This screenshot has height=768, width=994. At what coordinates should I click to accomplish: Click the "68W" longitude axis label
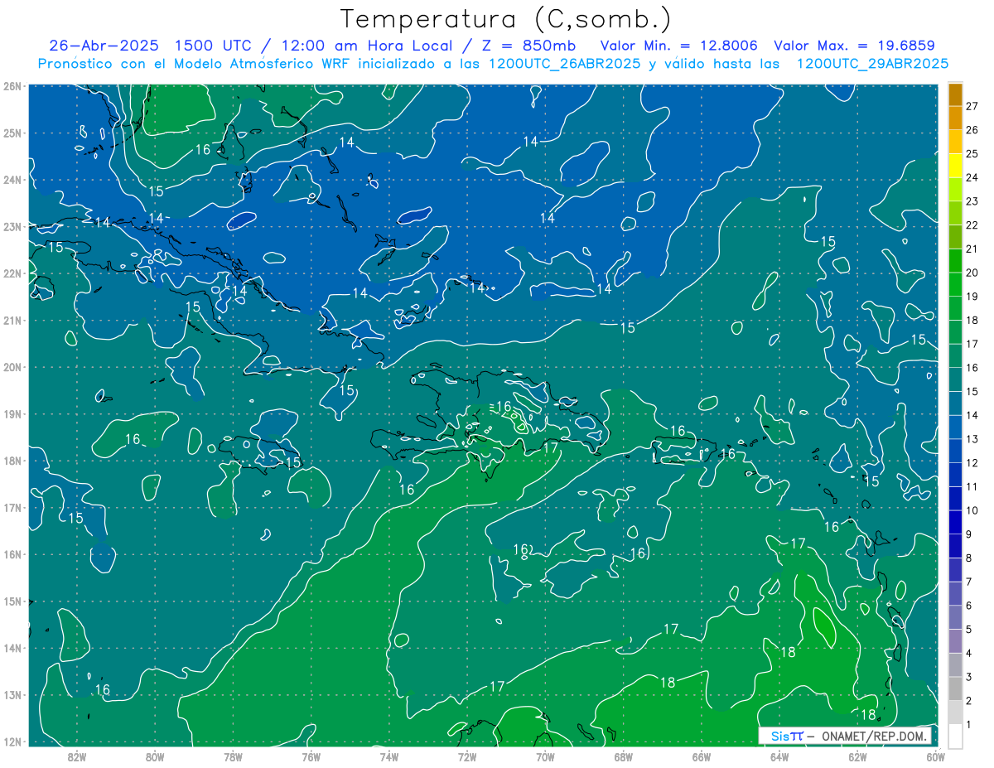pos(623,756)
